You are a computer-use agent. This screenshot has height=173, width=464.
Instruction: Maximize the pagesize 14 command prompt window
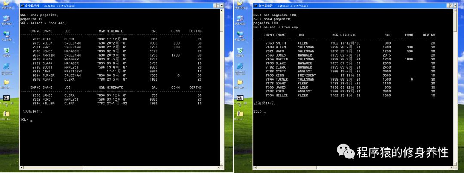tap(218, 6)
